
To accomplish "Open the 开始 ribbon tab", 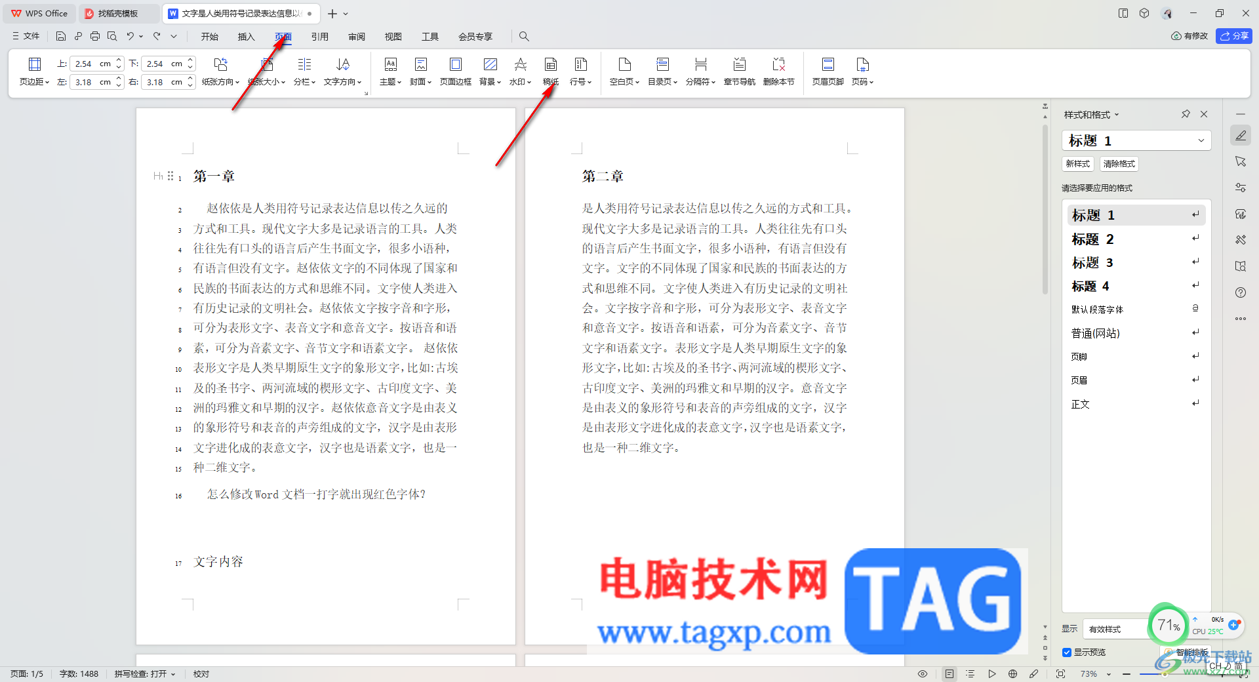I will (210, 37).
